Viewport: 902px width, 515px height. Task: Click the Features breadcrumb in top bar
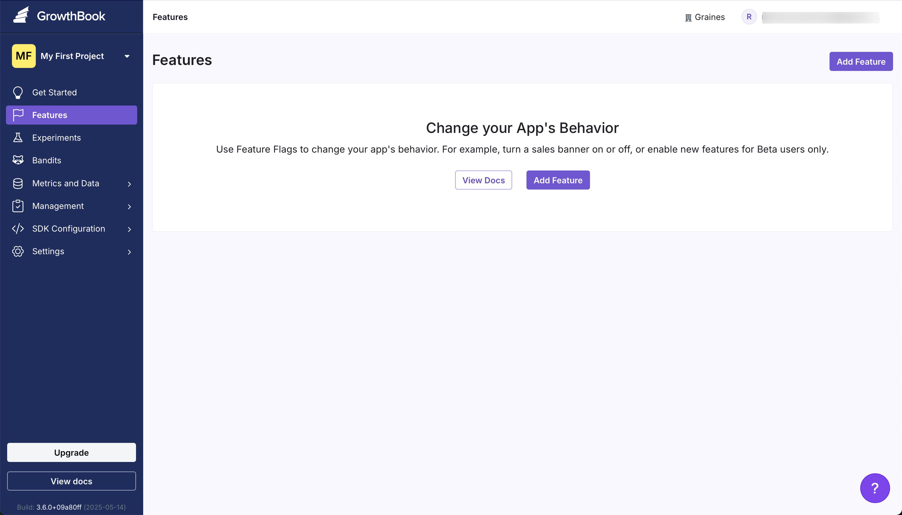[170, 17]
